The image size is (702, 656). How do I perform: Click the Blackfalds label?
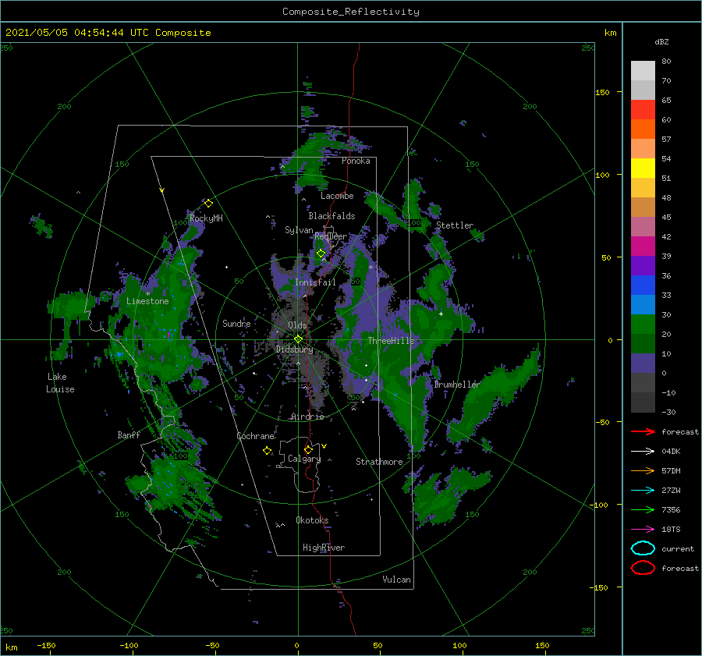[x=331, y=216]
